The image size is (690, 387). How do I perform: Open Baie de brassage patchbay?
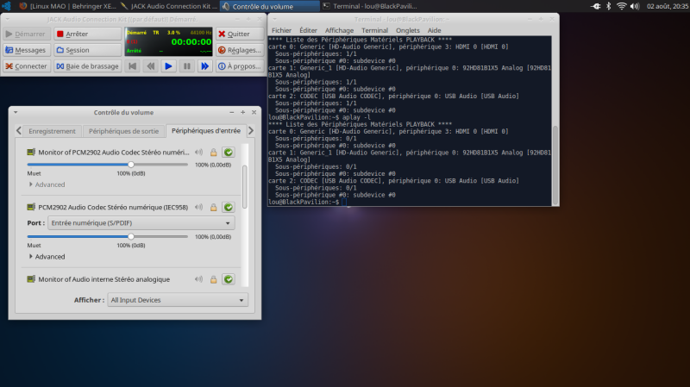88,66
